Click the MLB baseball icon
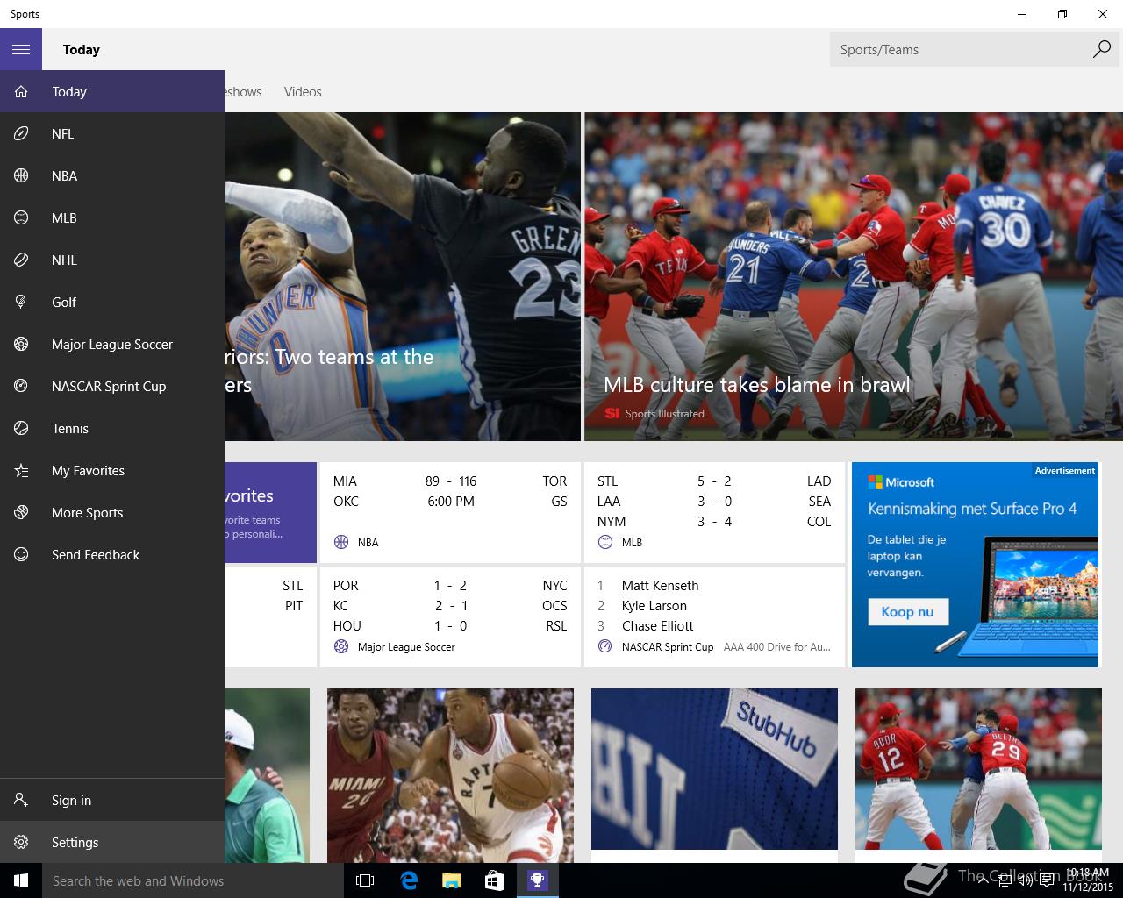 coord(21,217)
